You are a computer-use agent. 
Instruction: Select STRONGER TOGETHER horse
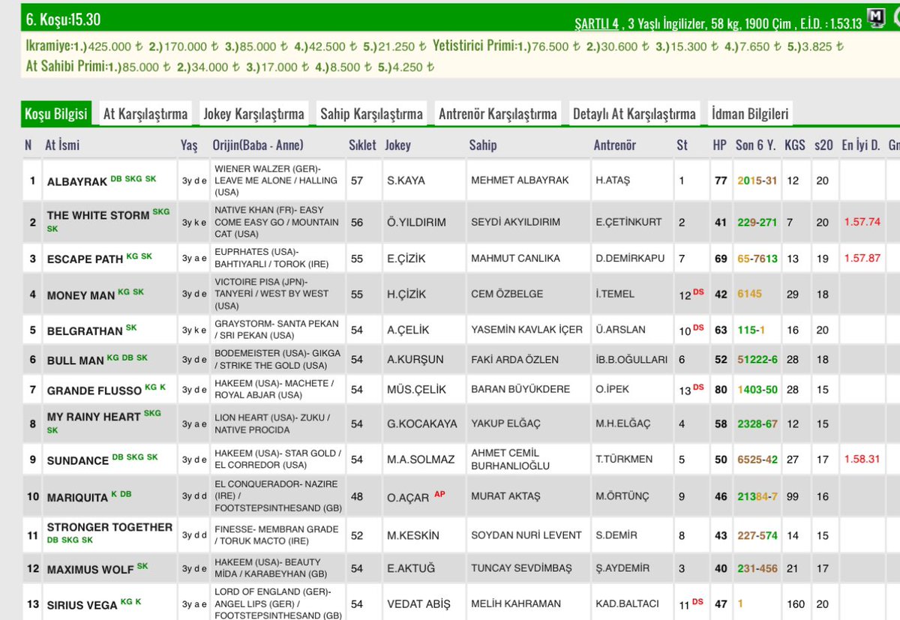(x=109, y=527)
